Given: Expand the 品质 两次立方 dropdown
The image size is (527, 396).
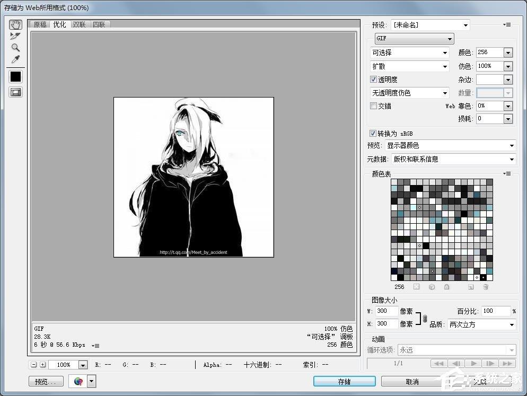Looking at the screenshot, I should pos(481,324).
